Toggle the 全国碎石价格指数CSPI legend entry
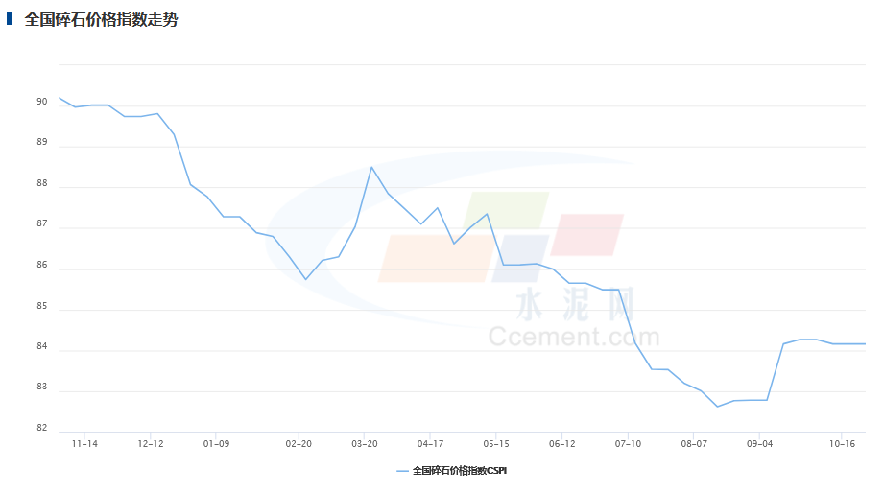The image size is (884, 492). (x=451, y=471)
